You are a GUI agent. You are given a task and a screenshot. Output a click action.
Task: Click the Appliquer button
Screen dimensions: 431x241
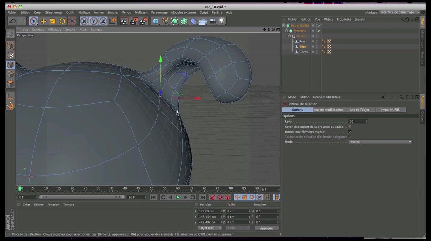point(267,228)
